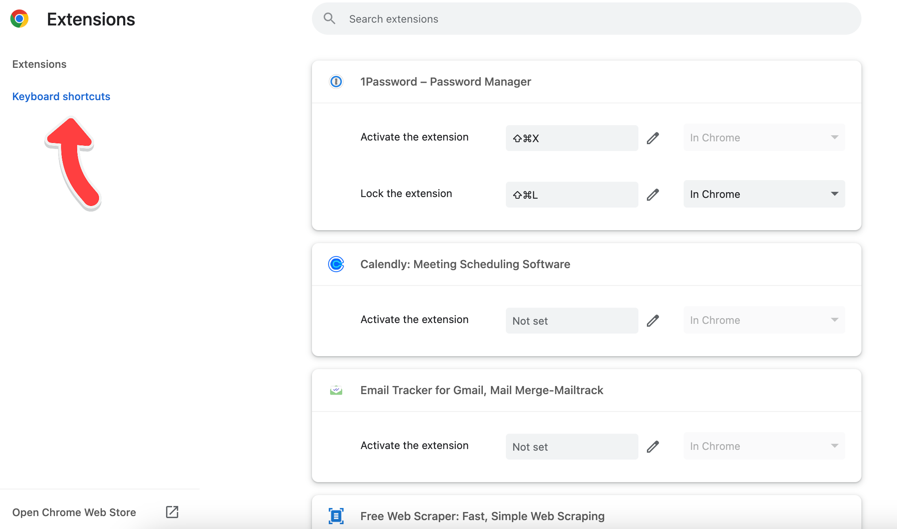Click the Keyboard shortcuts menu item
The width and height of the screenshot is (897, 529).
point(61,97)
